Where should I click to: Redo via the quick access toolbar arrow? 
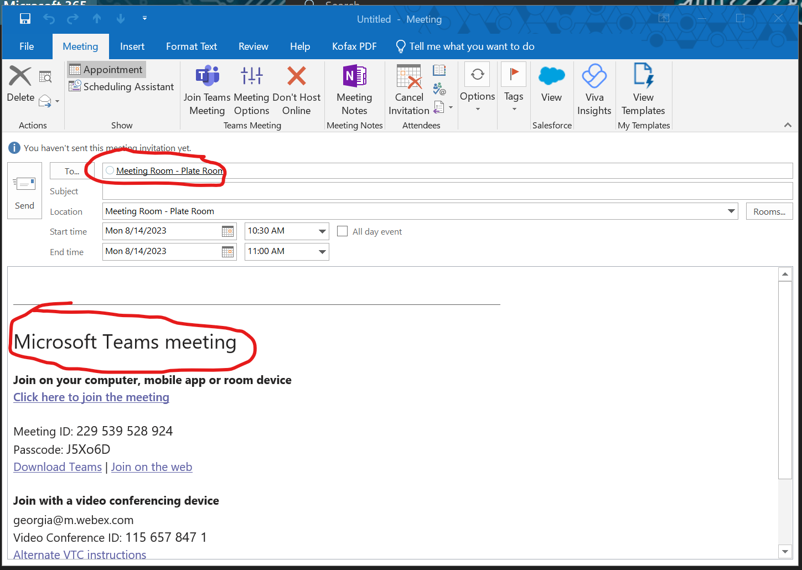click(x=73, y=19)
